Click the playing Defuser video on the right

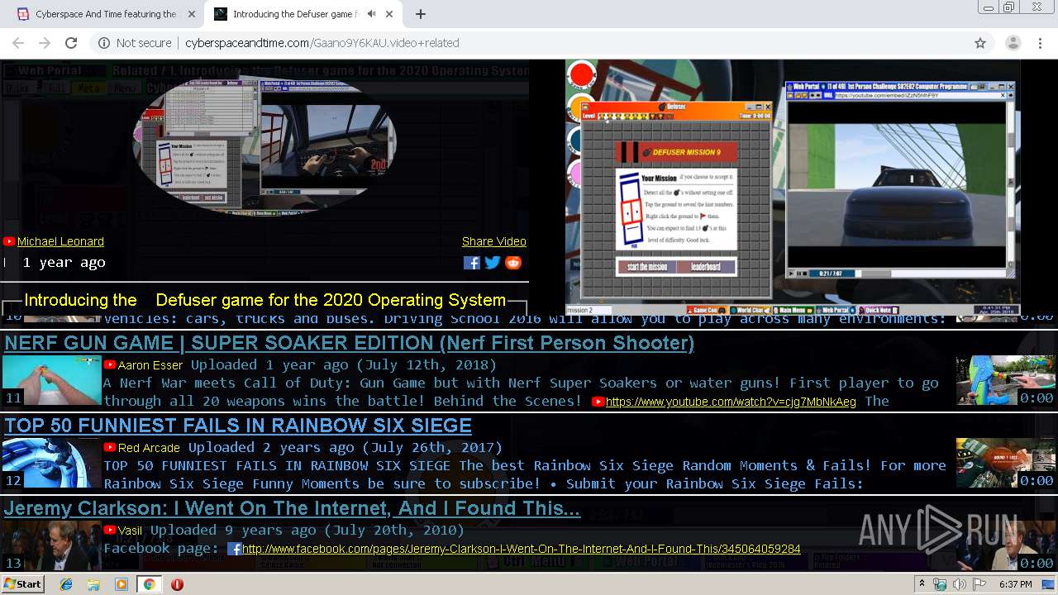tap(793, 188)
